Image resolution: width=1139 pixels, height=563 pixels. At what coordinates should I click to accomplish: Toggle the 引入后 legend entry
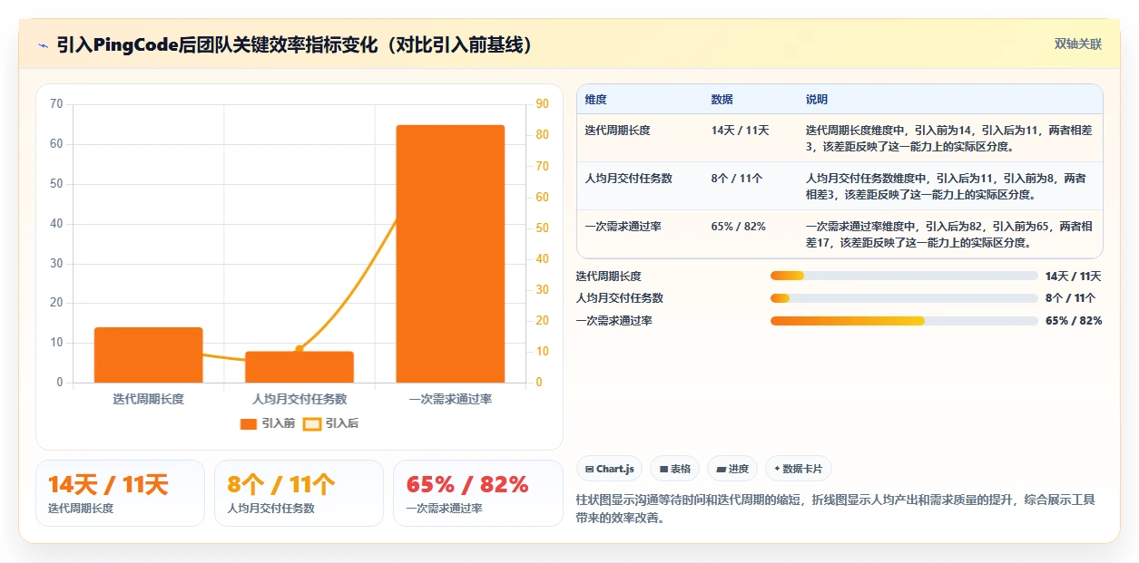pos(330,423)
